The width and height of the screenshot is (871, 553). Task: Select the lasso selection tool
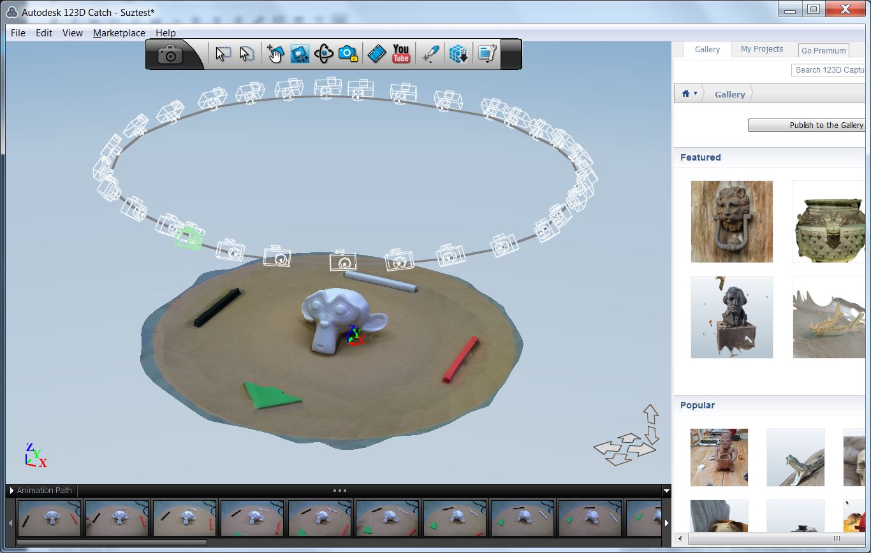(x=247, y=54)
